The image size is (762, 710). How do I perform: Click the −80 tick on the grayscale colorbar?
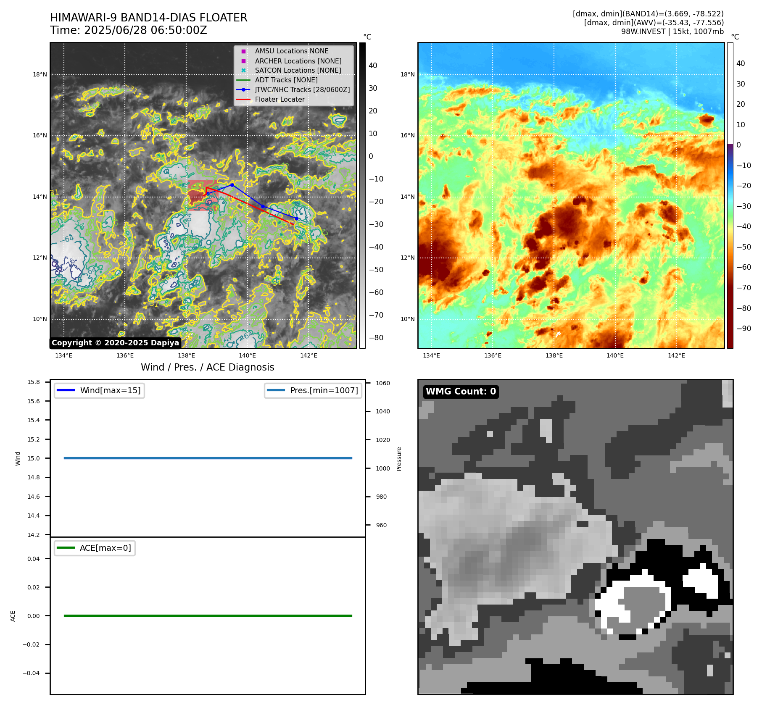376,338
